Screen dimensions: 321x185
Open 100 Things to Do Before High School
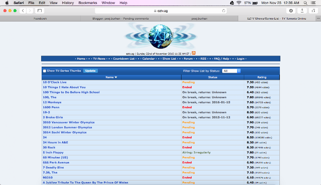pyautogui.click(x=71, y=92)
